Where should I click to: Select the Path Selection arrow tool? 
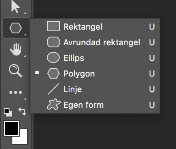click(16, 7)
